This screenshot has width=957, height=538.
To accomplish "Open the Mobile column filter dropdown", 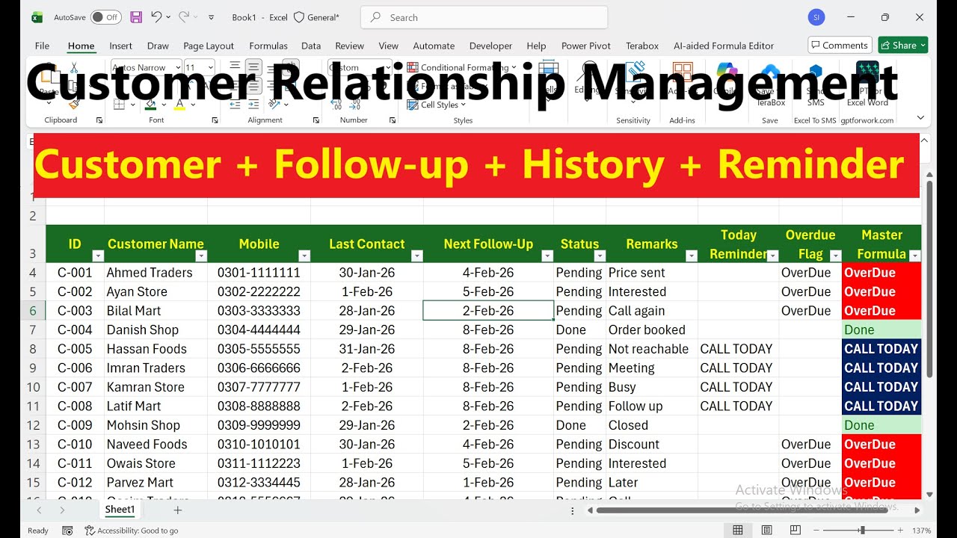I will [x=304, y=256].
